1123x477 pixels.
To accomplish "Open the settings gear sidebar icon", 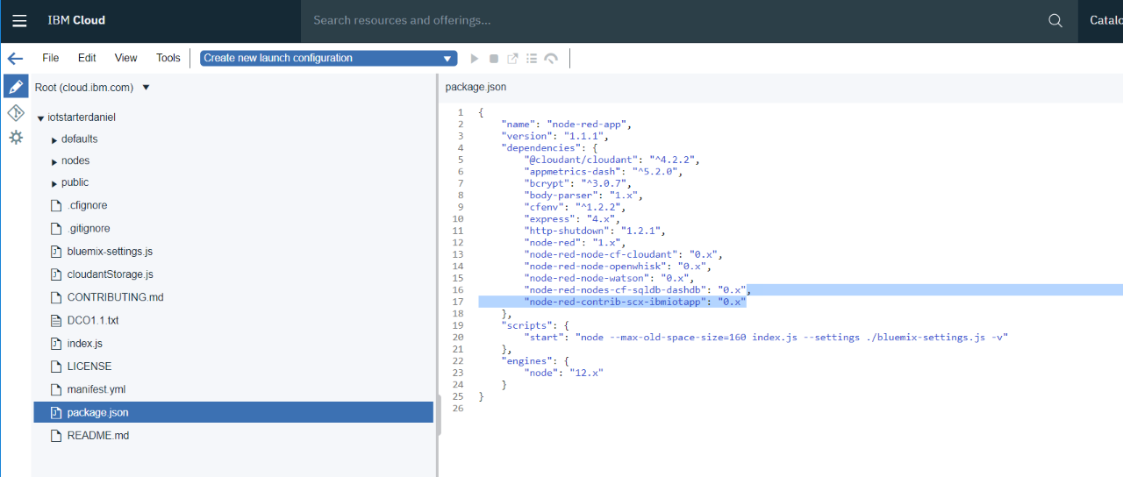I will click(16, 138).
